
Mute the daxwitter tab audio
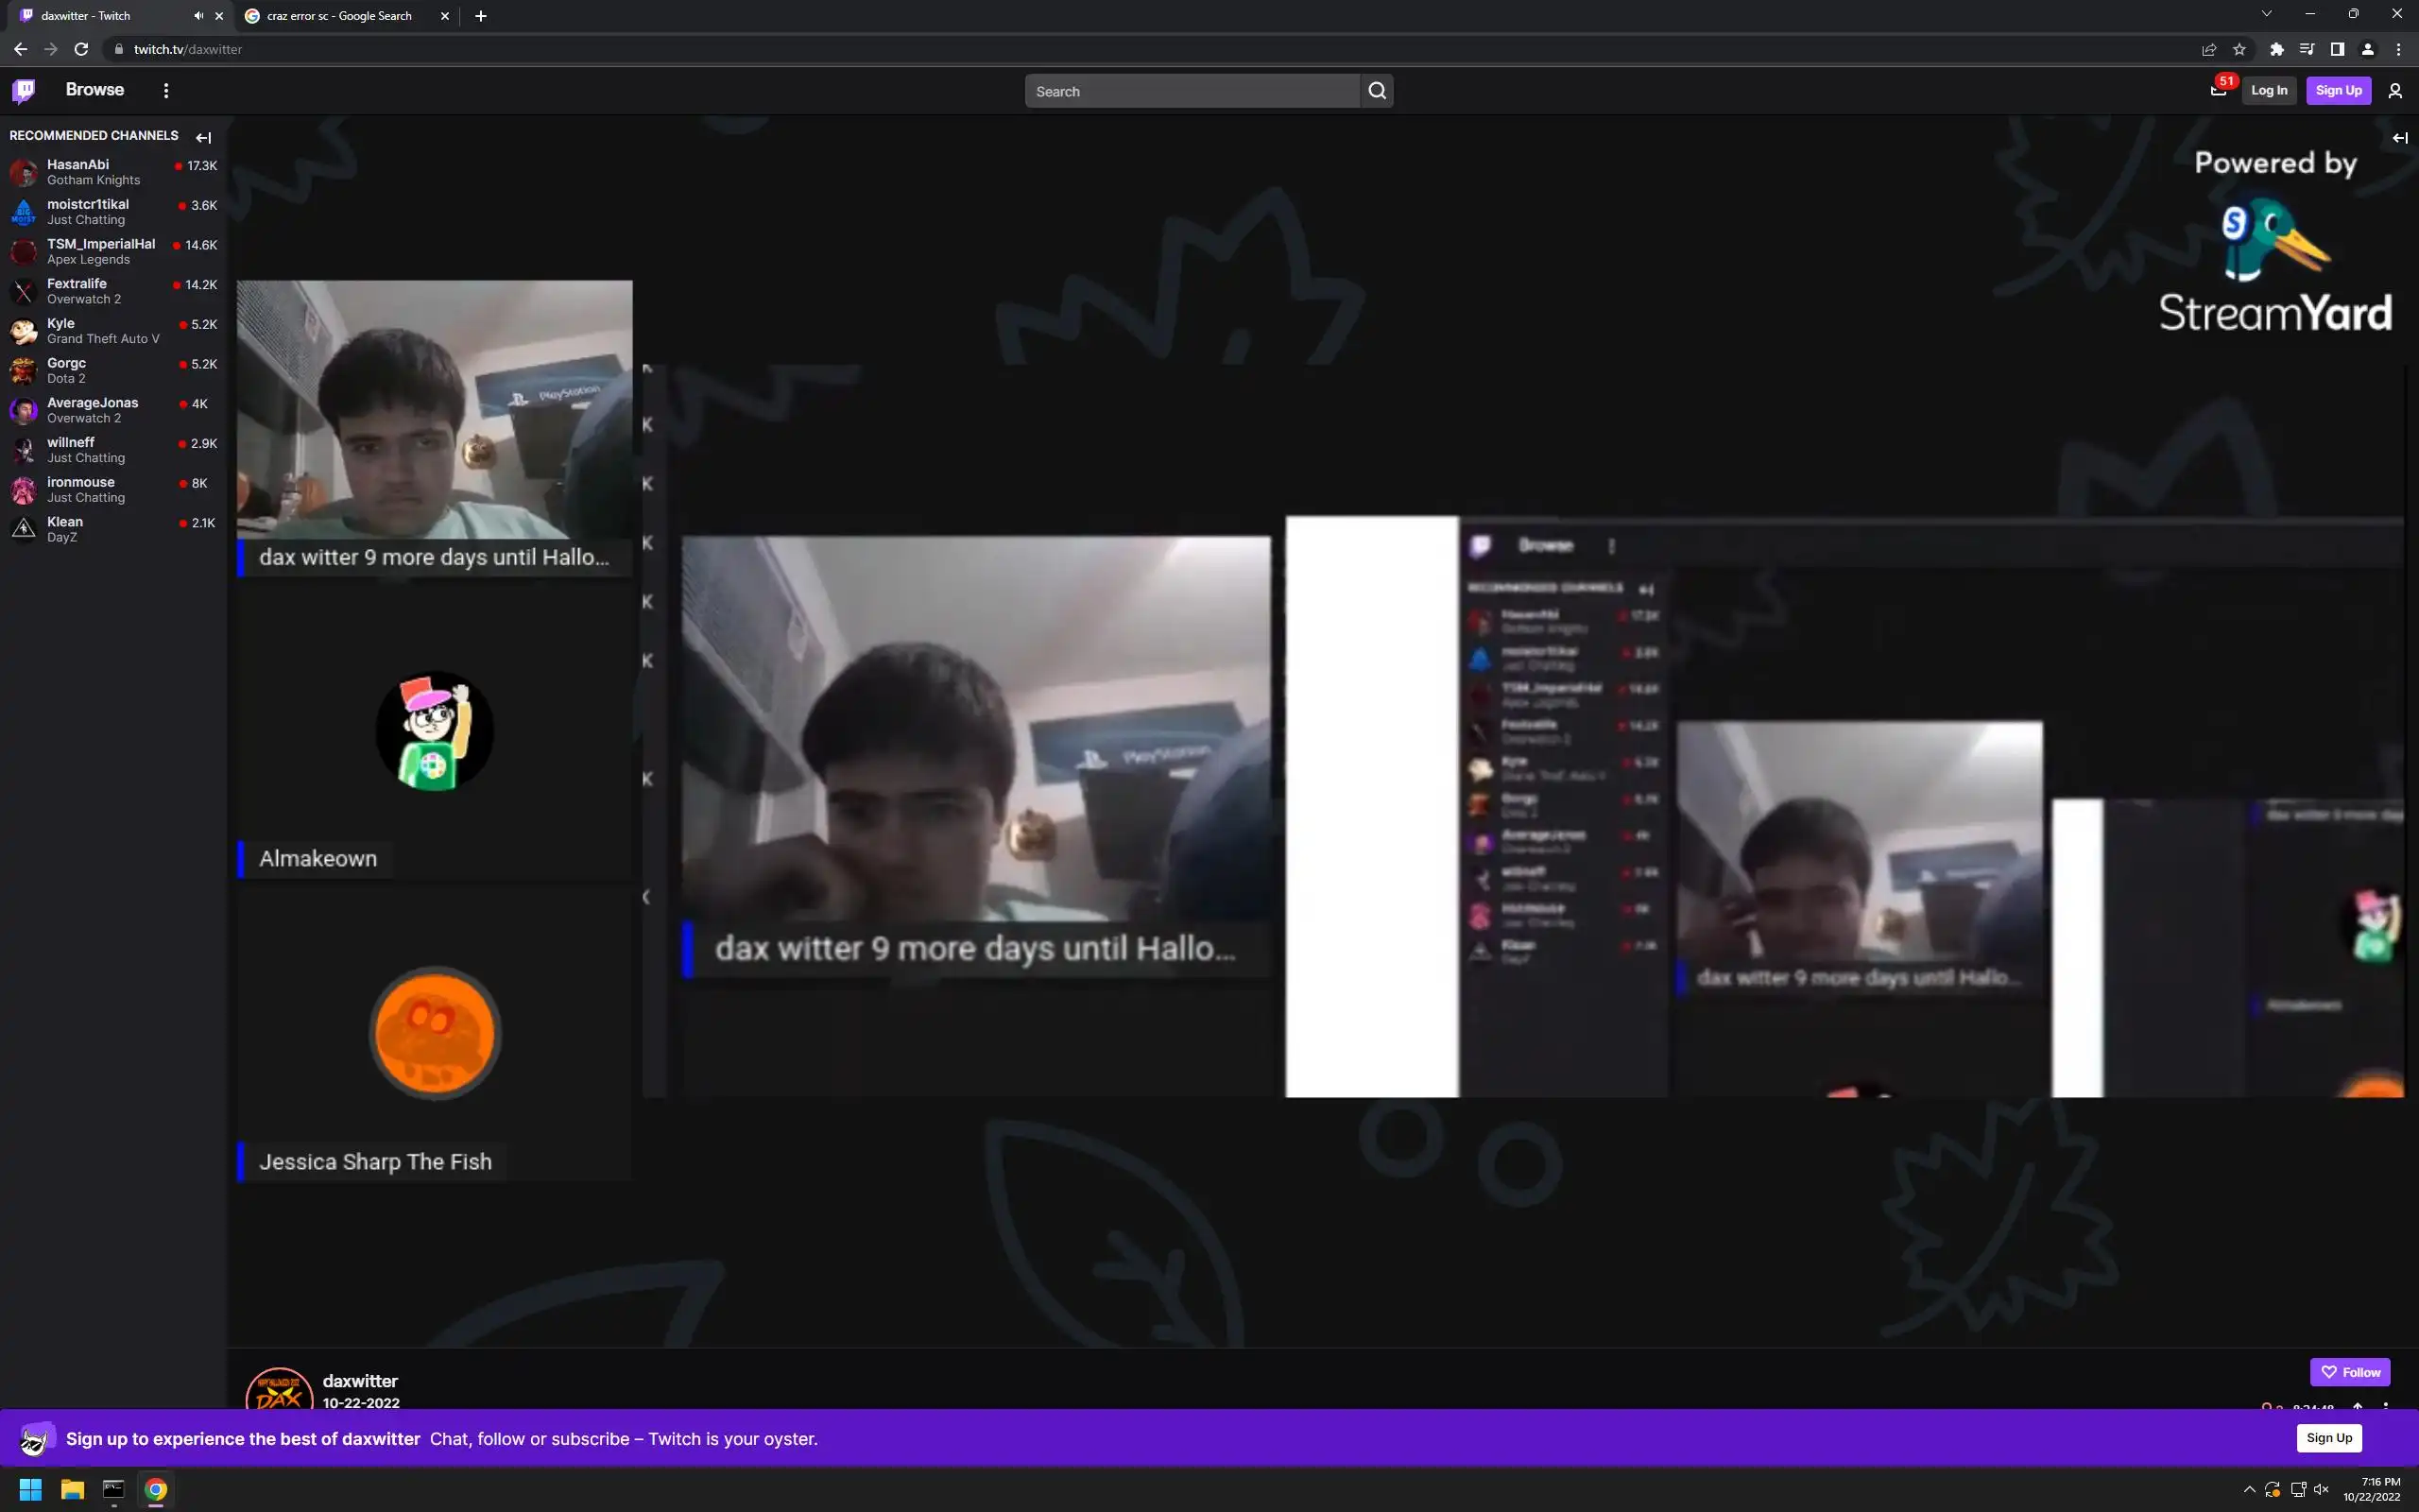pyautogui.click(x=197, y=16)
